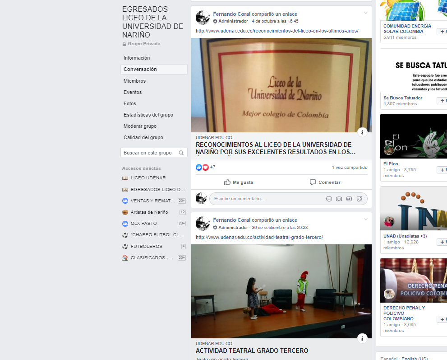This screenshot has height=360, width=447.
Task: Click the CHAPEO FUTBOL soccer ball icon
Action: 125,235
